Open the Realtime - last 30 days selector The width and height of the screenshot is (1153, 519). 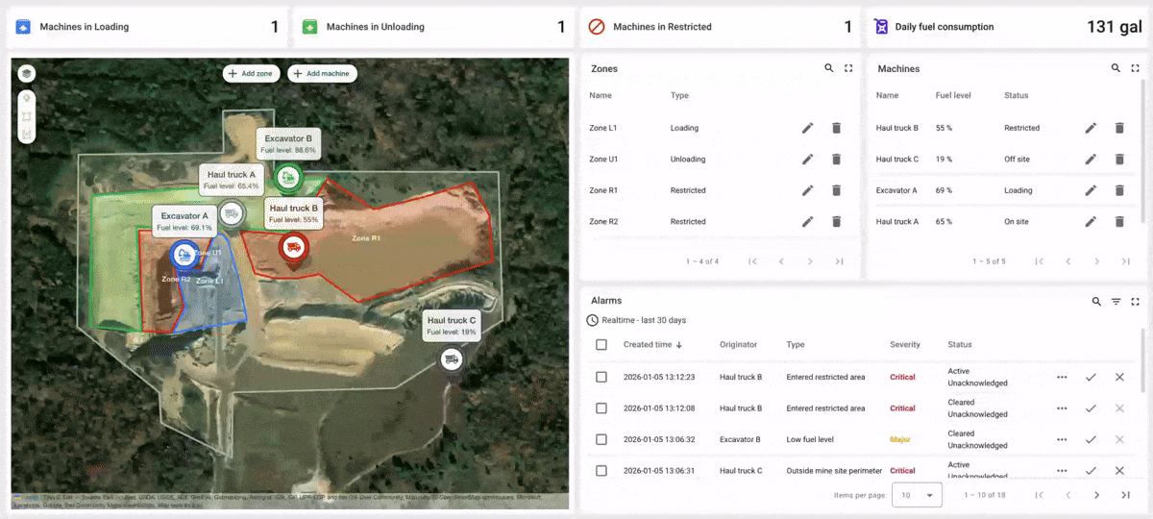[637, 320]
